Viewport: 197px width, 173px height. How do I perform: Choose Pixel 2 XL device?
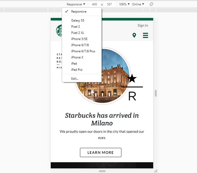coord(82,33)
